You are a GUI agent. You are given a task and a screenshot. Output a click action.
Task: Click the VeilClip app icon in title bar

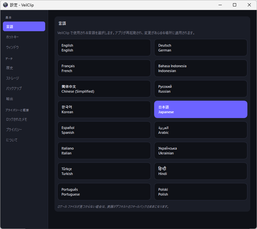point(5,5)
